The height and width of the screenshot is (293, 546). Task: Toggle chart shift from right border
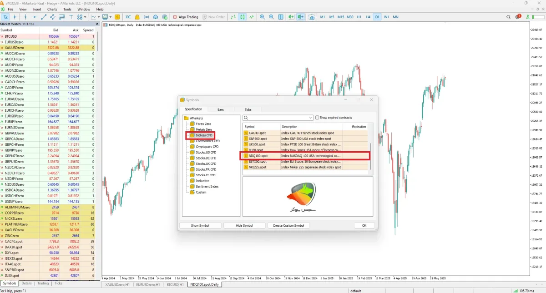pyautogui.click(x=300, y=17)
